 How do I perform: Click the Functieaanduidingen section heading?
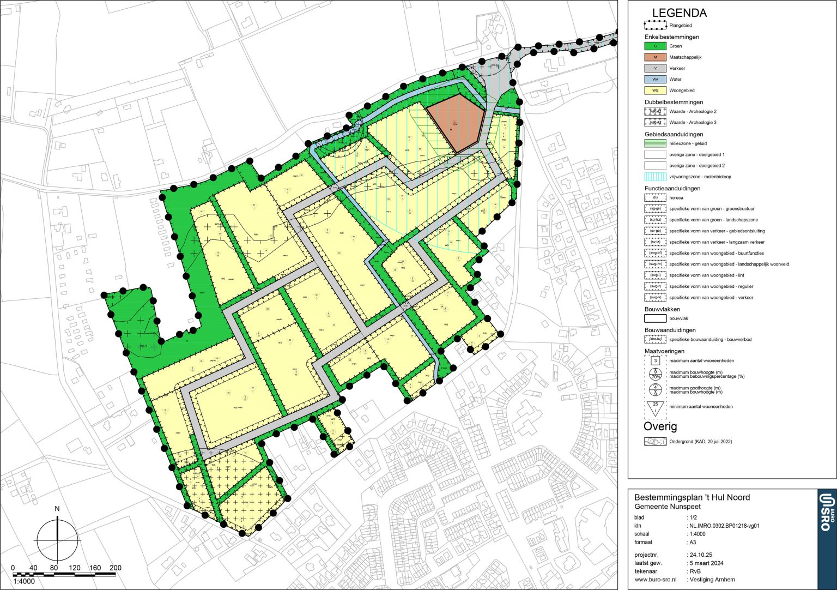672,188
